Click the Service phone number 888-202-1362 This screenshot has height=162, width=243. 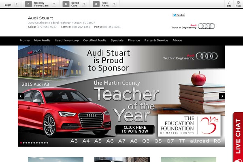81,27
